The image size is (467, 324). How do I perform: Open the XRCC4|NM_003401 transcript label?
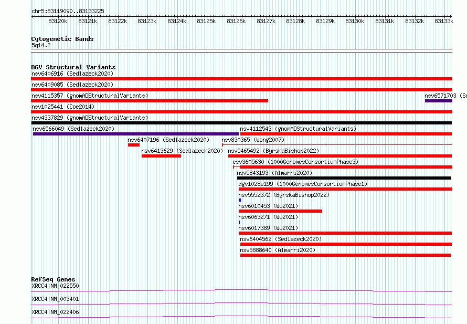(55, 299)
